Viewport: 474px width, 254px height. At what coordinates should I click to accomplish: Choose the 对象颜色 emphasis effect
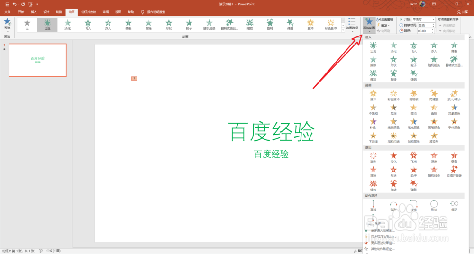click(454, 109)
